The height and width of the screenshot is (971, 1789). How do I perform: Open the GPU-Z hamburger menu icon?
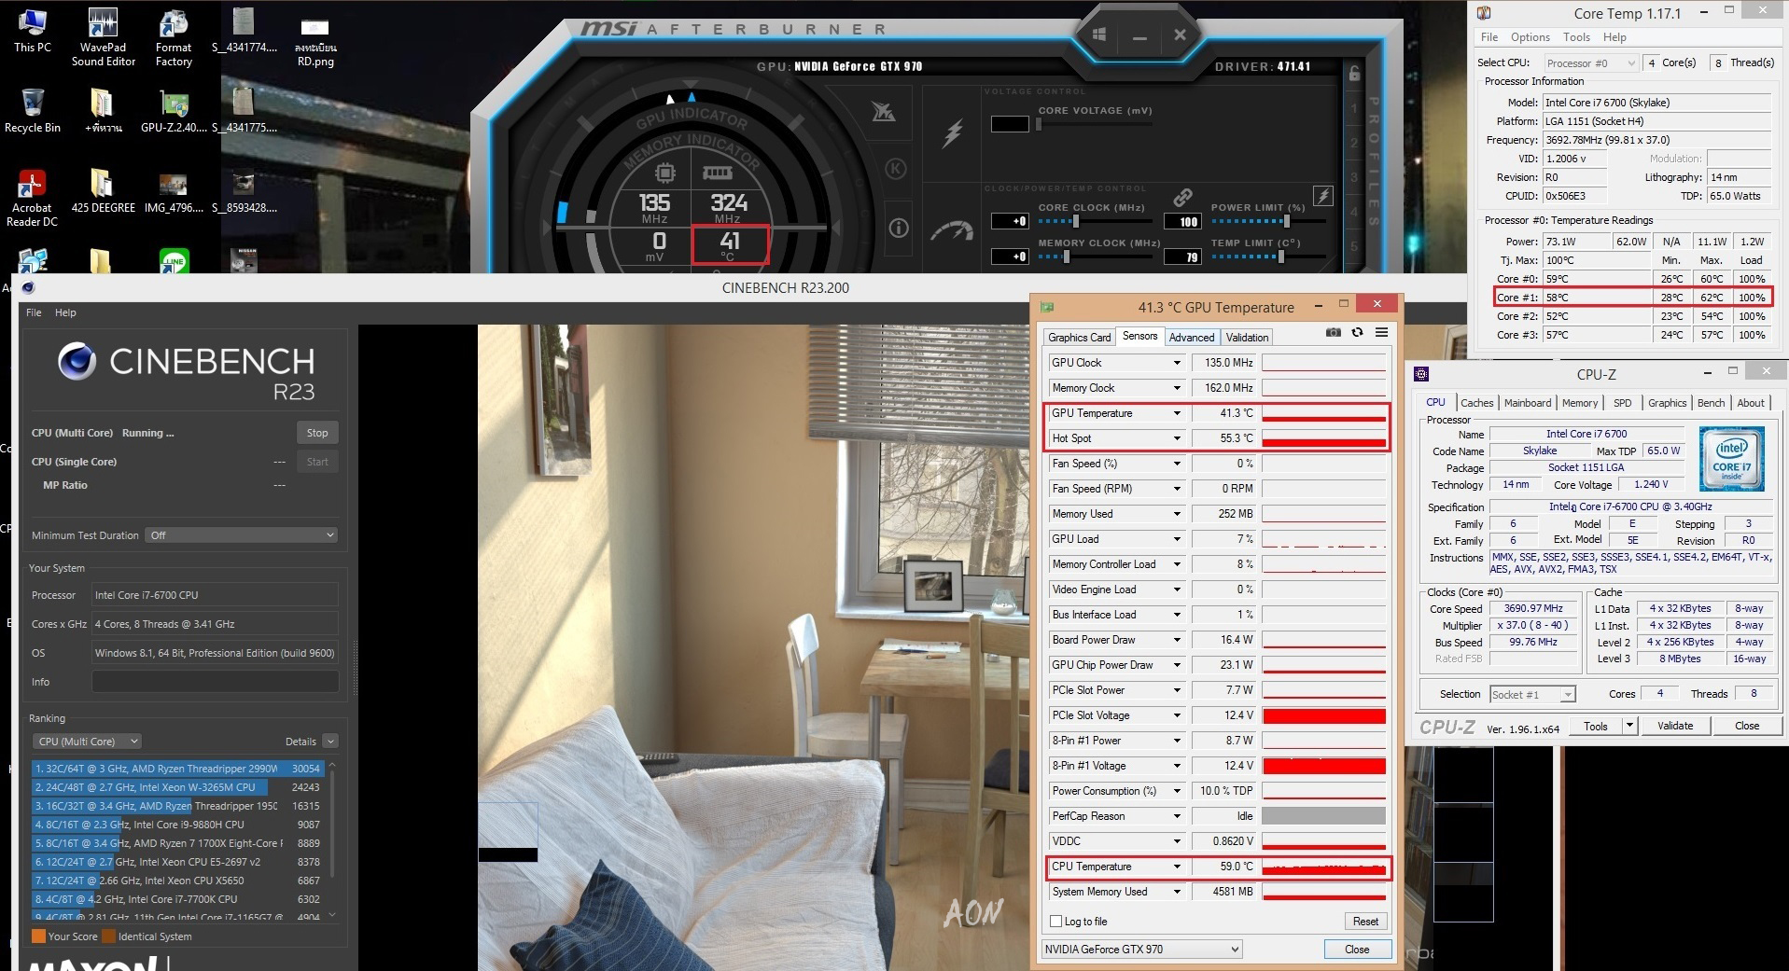pos(1381,333)
